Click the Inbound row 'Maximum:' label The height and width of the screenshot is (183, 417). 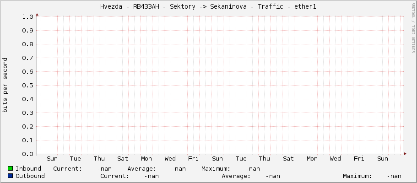click(x=216, y=169)
